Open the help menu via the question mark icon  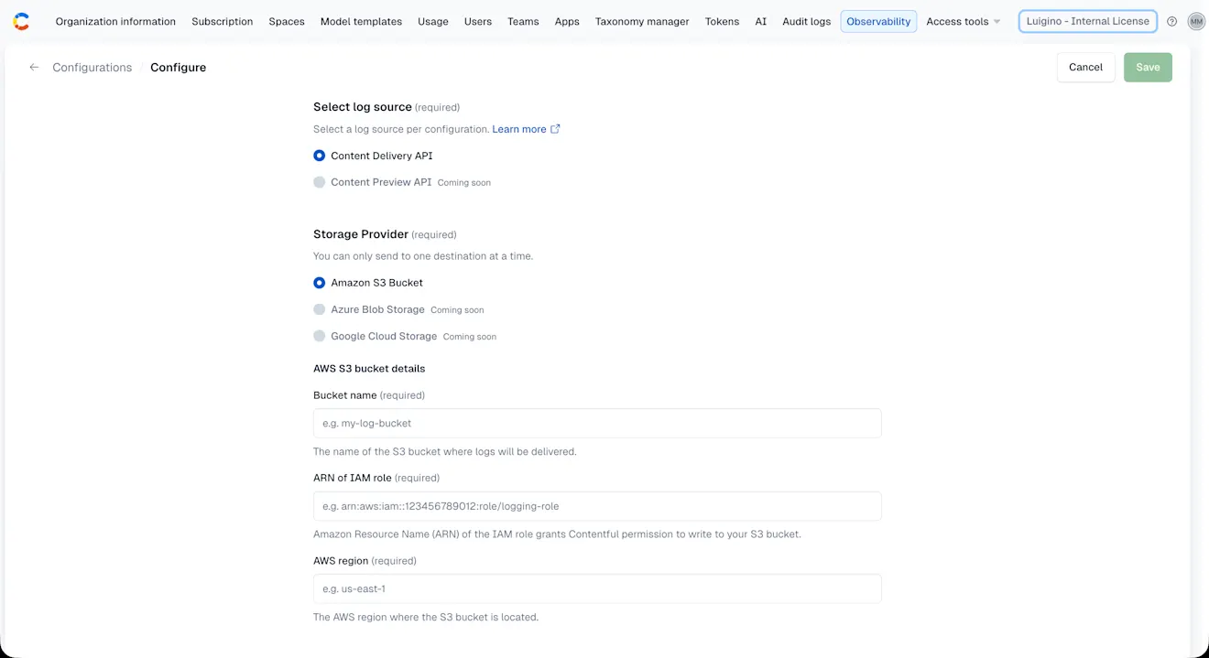coord(1171,21)
